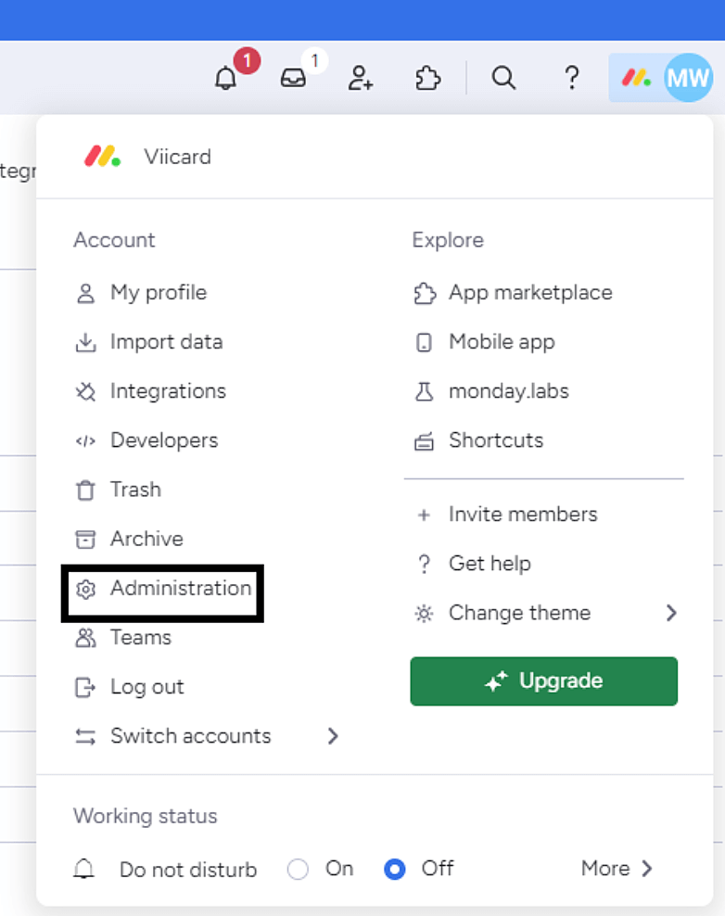Open the App marketplace
Image resolution: width=725 pixels, height=916 pixels.
click(x=529, y=293)
